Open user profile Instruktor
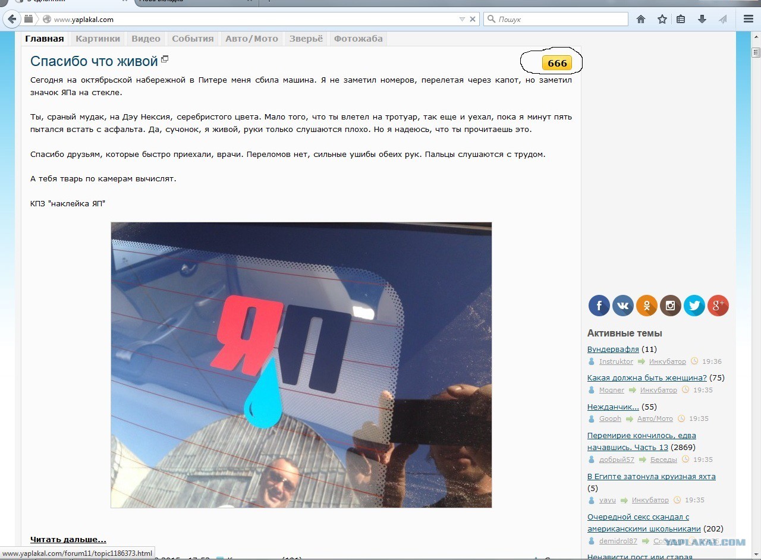This screenshot has width=761, height=560. [x=616, y=361]
